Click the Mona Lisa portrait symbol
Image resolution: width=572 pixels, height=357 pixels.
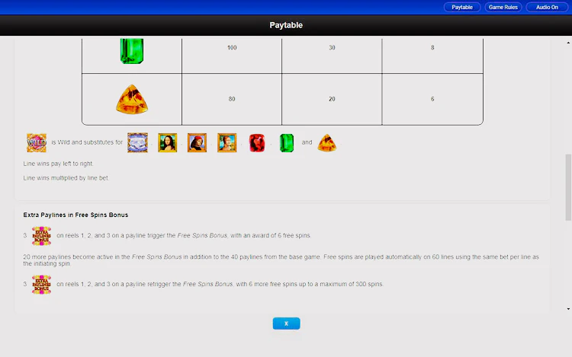click(167, 142)
